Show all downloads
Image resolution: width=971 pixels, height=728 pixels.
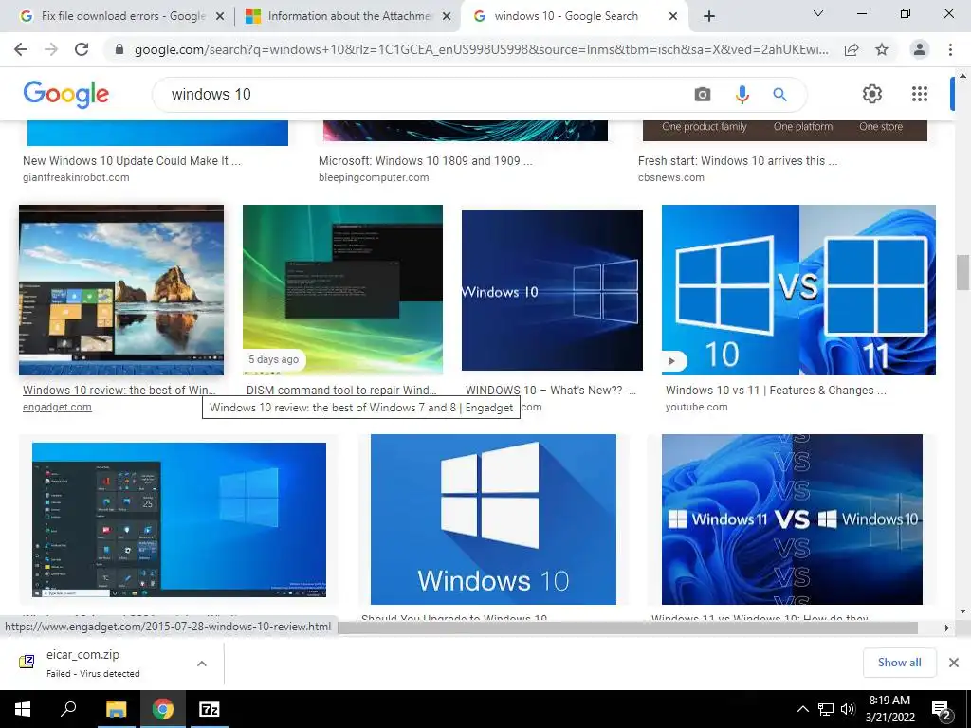pos(899,663)
